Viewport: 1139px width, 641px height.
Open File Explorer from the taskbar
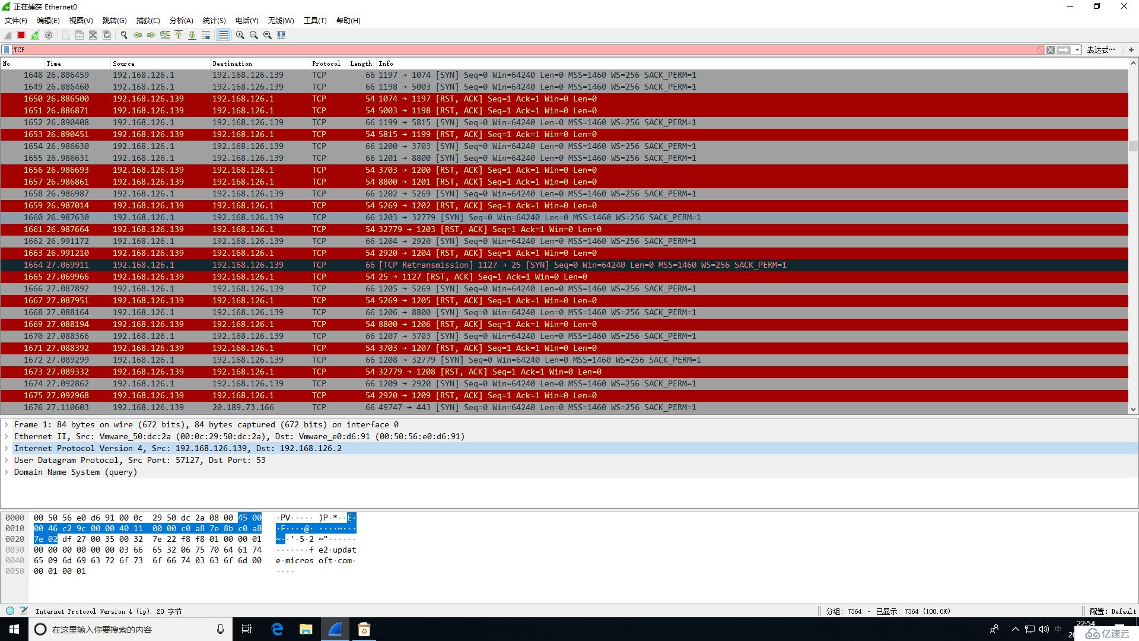(x=306, y=629)
